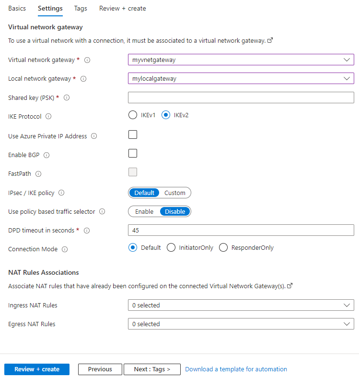The height and width of the screenshot is (379, 359).
Task: Click info icon beside IKE Protocol
Action: click(x=48, y=117)
